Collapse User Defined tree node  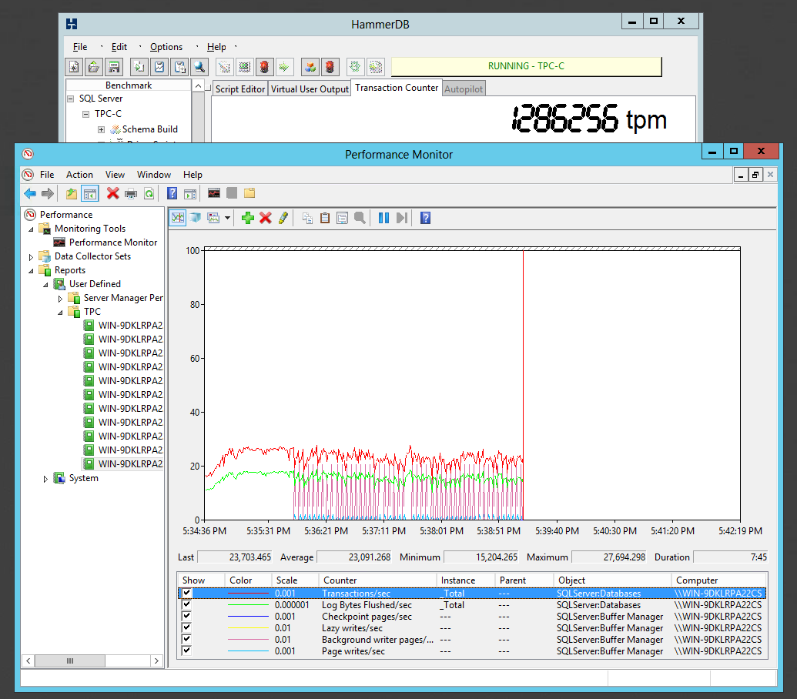click(x=45, y=285)
